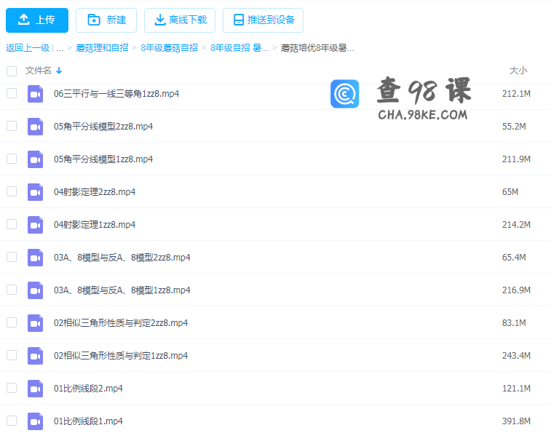
Task: Open breadcrumb 蘑菇理和自招
Action: click(x=102, y=48)
